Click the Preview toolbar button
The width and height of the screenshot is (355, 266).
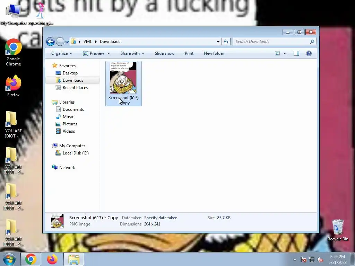click(x=93, y=53)
